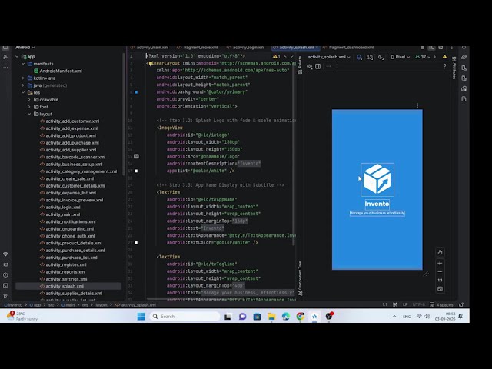
Task: Select activity_login.xml in project tree
Action: click(x=60, y=208)
